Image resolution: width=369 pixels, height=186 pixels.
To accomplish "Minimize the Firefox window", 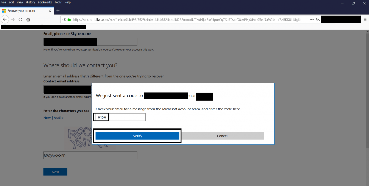I will [342, 3].
